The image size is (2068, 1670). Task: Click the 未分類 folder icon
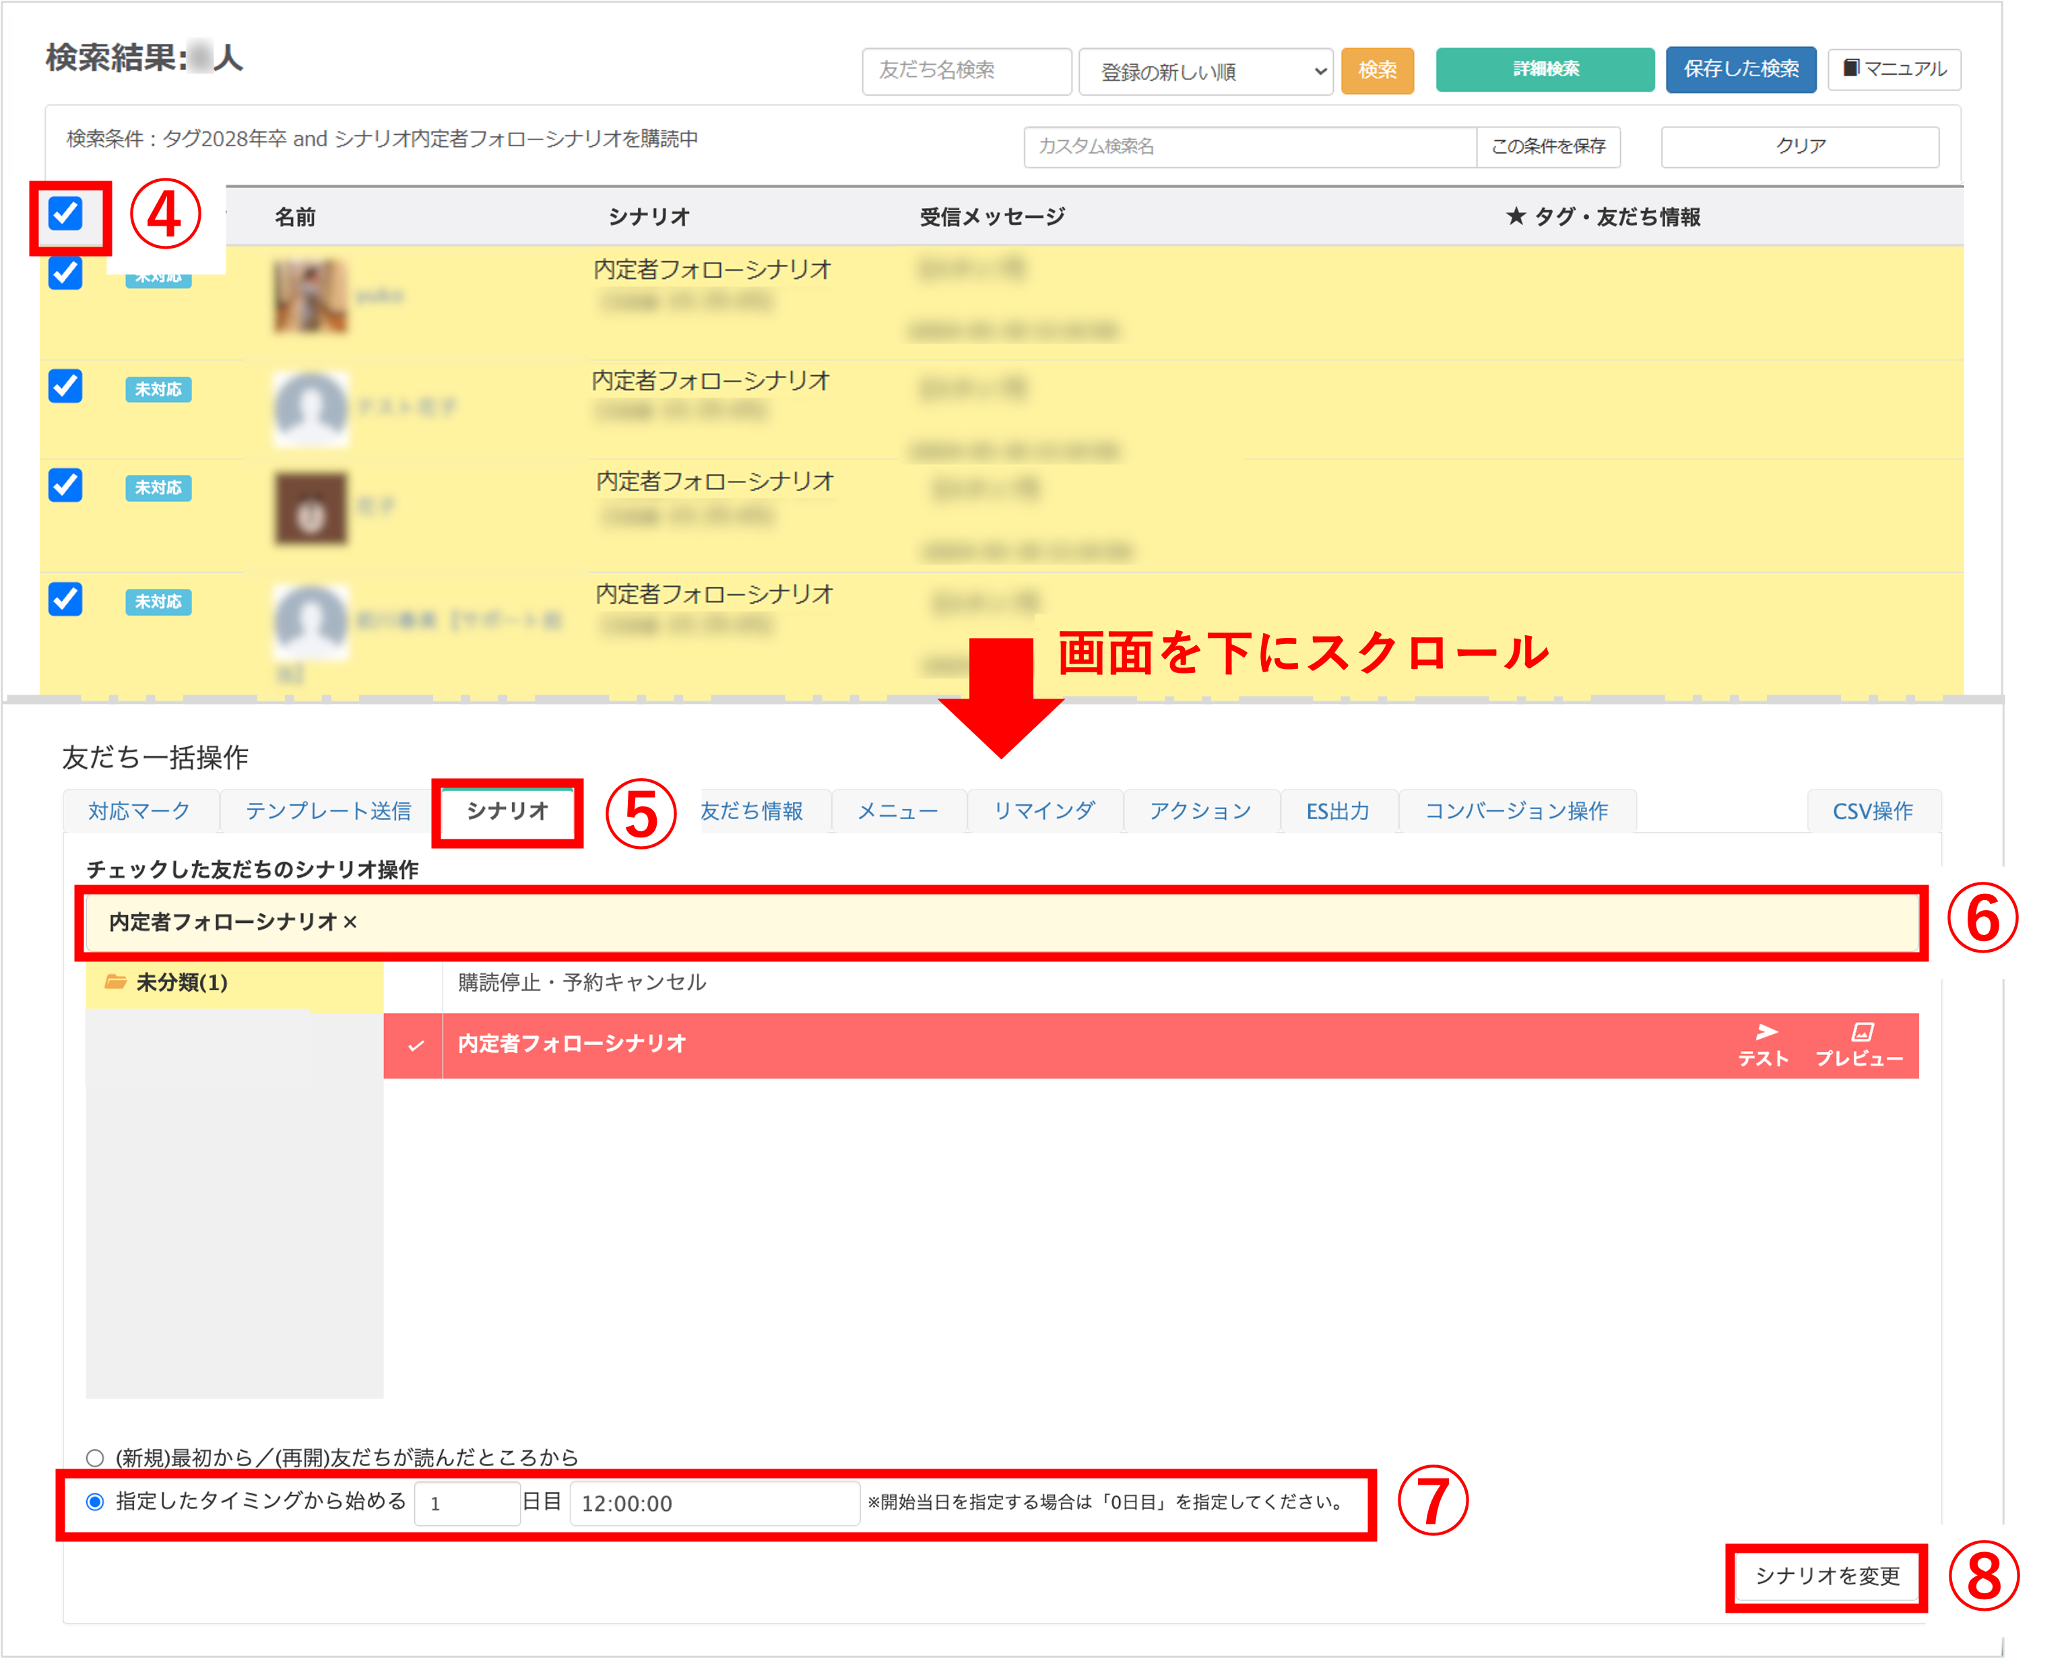coord(117,982)
